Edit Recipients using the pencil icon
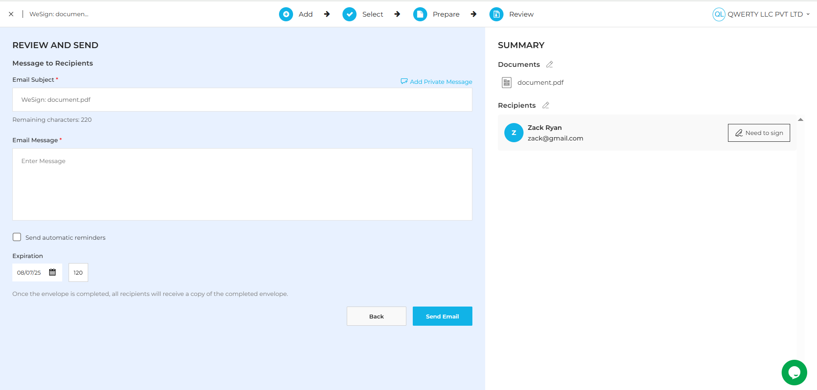The height and width of the screenshot is (390, 817). tap(546, 105)
